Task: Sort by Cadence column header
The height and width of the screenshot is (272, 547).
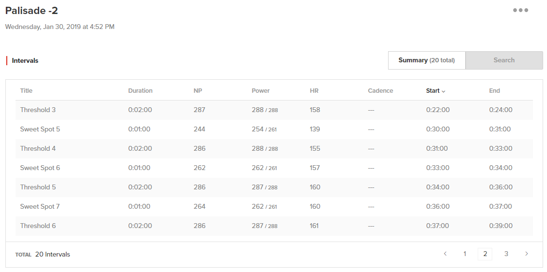Action: [380, 91]
